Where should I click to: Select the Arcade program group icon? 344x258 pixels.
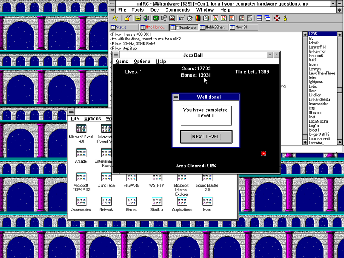[81, 153]
